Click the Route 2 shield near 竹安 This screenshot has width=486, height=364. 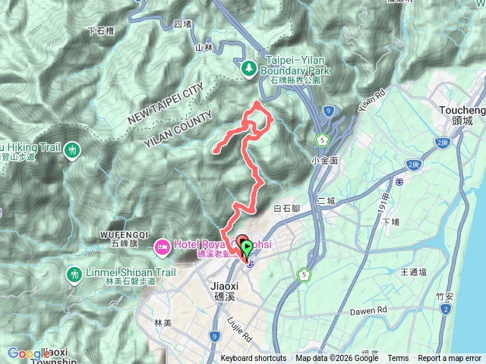446,309
